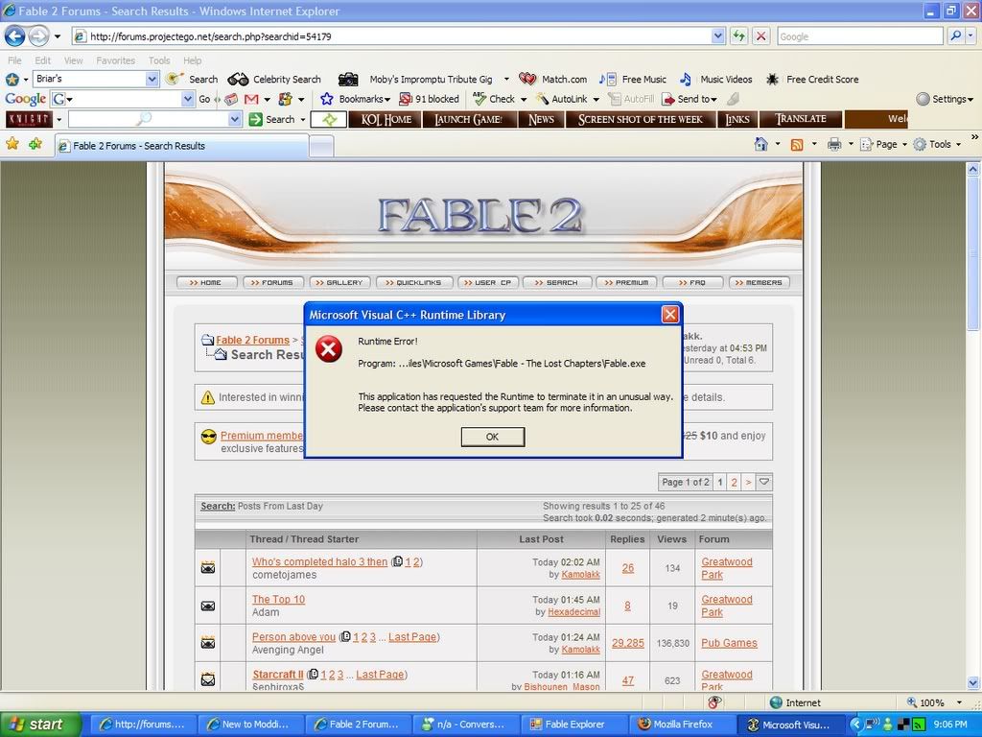Open the page navigation dropdown arrow

pyautogui.click(x=764, y=482)
